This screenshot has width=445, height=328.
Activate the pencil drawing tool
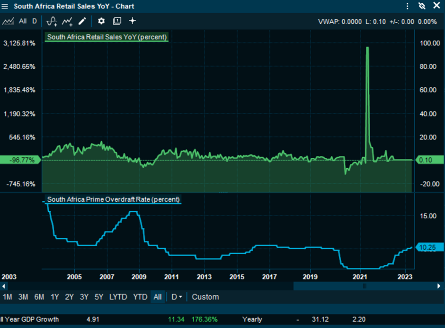(x=82, y=21)
